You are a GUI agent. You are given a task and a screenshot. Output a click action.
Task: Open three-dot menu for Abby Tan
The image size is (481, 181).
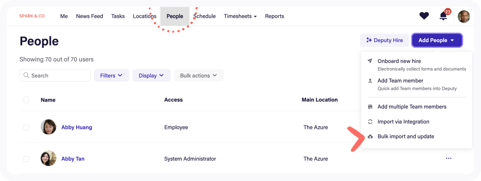click(x=448, y=158)
